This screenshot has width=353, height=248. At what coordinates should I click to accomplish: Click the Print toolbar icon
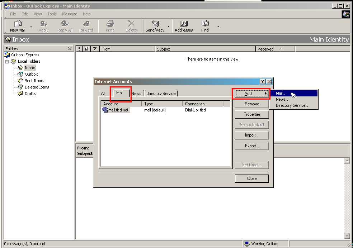coord(110,24)
